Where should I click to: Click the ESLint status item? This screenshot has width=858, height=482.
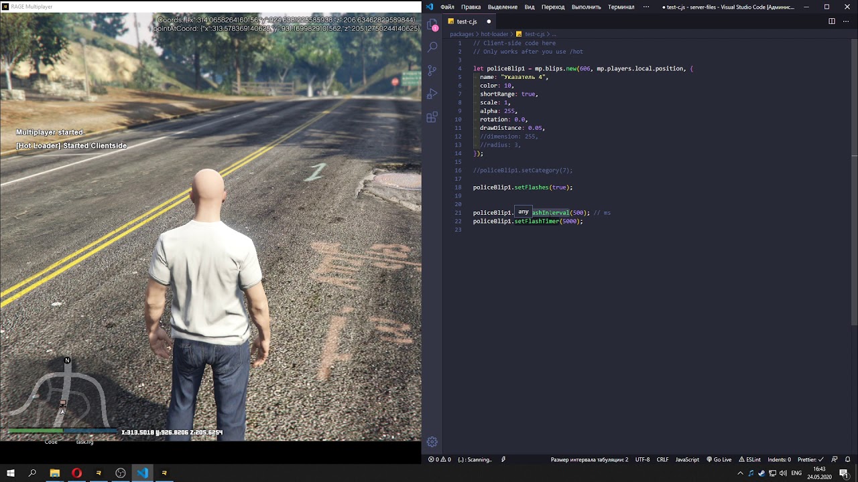point(749,459)
